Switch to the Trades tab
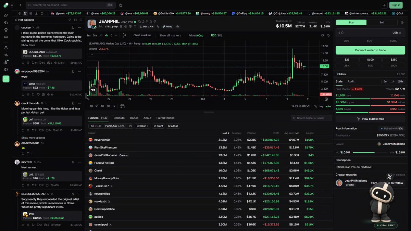Image resolution: width=411 pixels, height=231 pixels. [134, 118]
